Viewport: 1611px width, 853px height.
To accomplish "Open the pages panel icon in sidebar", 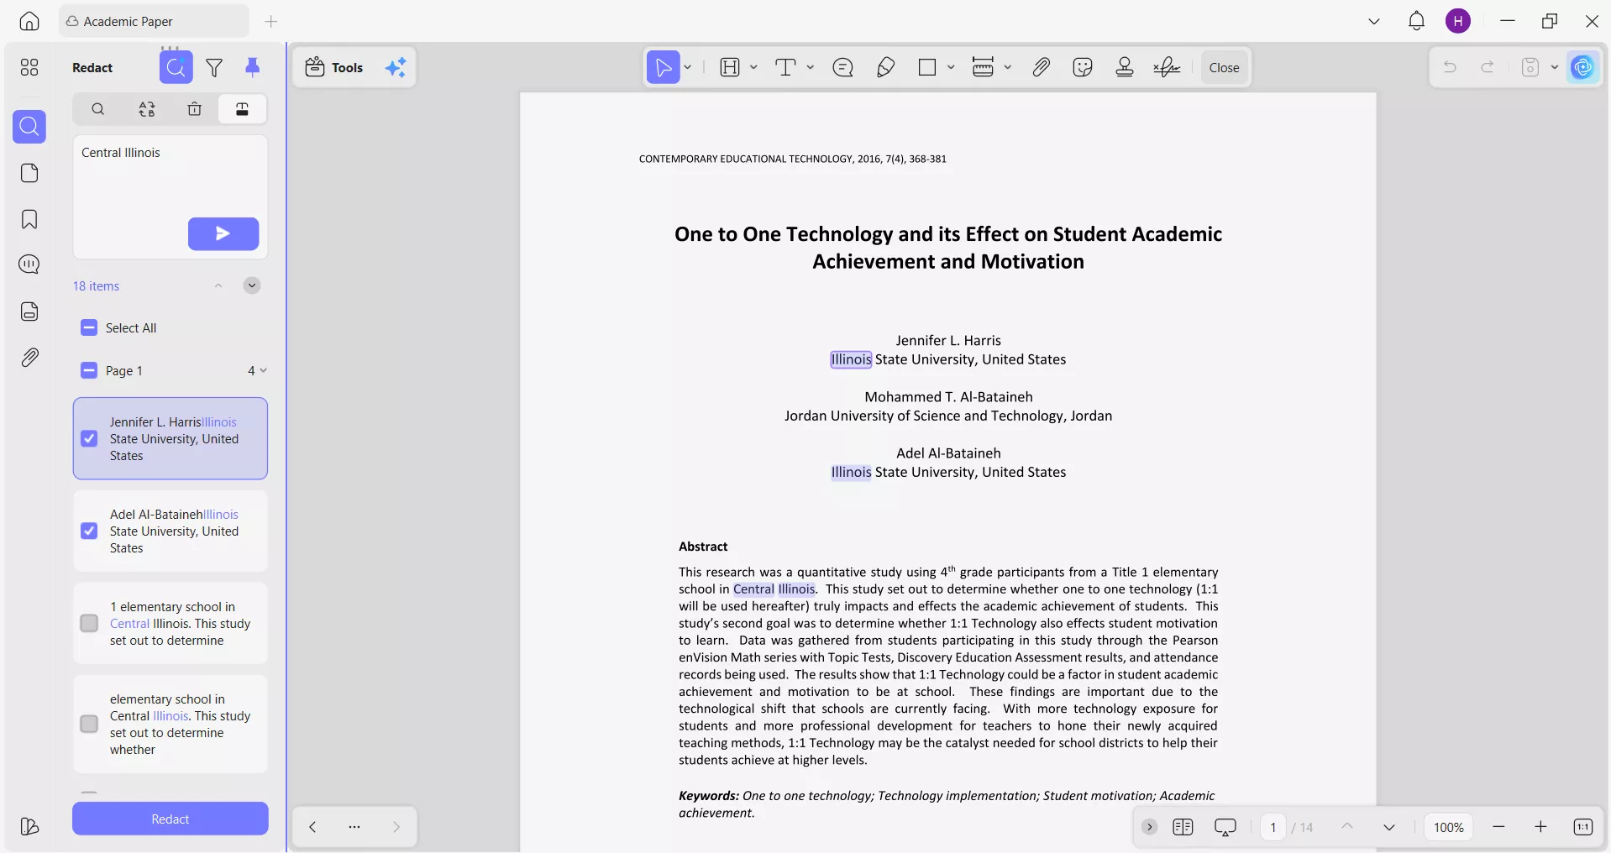I will pyautogui.click(x=29, y=173).
